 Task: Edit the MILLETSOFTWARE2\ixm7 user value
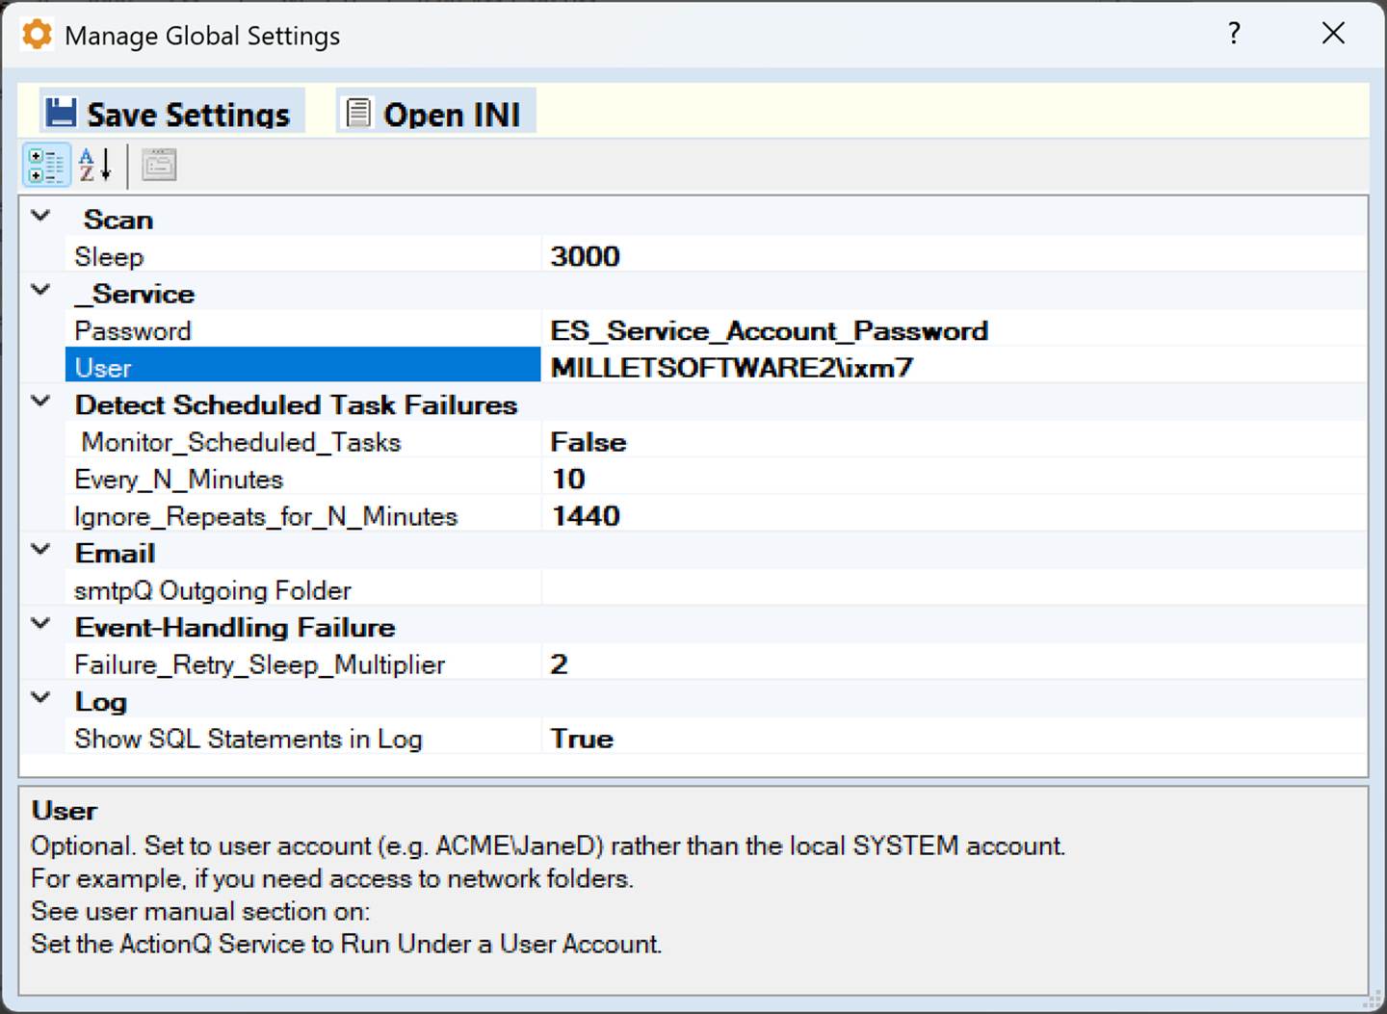click(953, 367)
